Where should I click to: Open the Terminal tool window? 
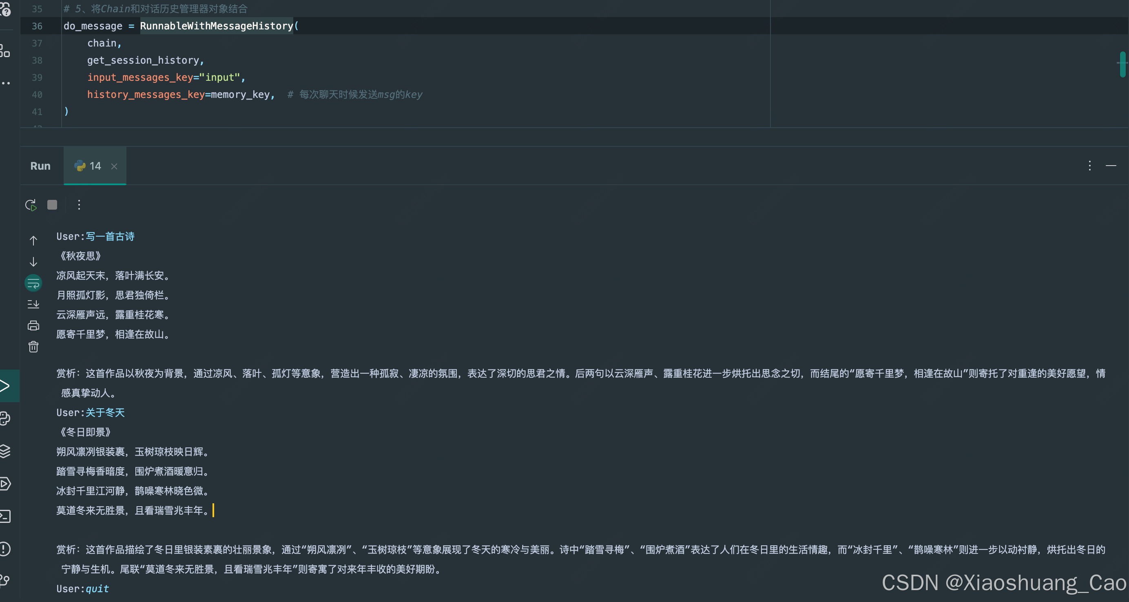(x=5, y=516)
